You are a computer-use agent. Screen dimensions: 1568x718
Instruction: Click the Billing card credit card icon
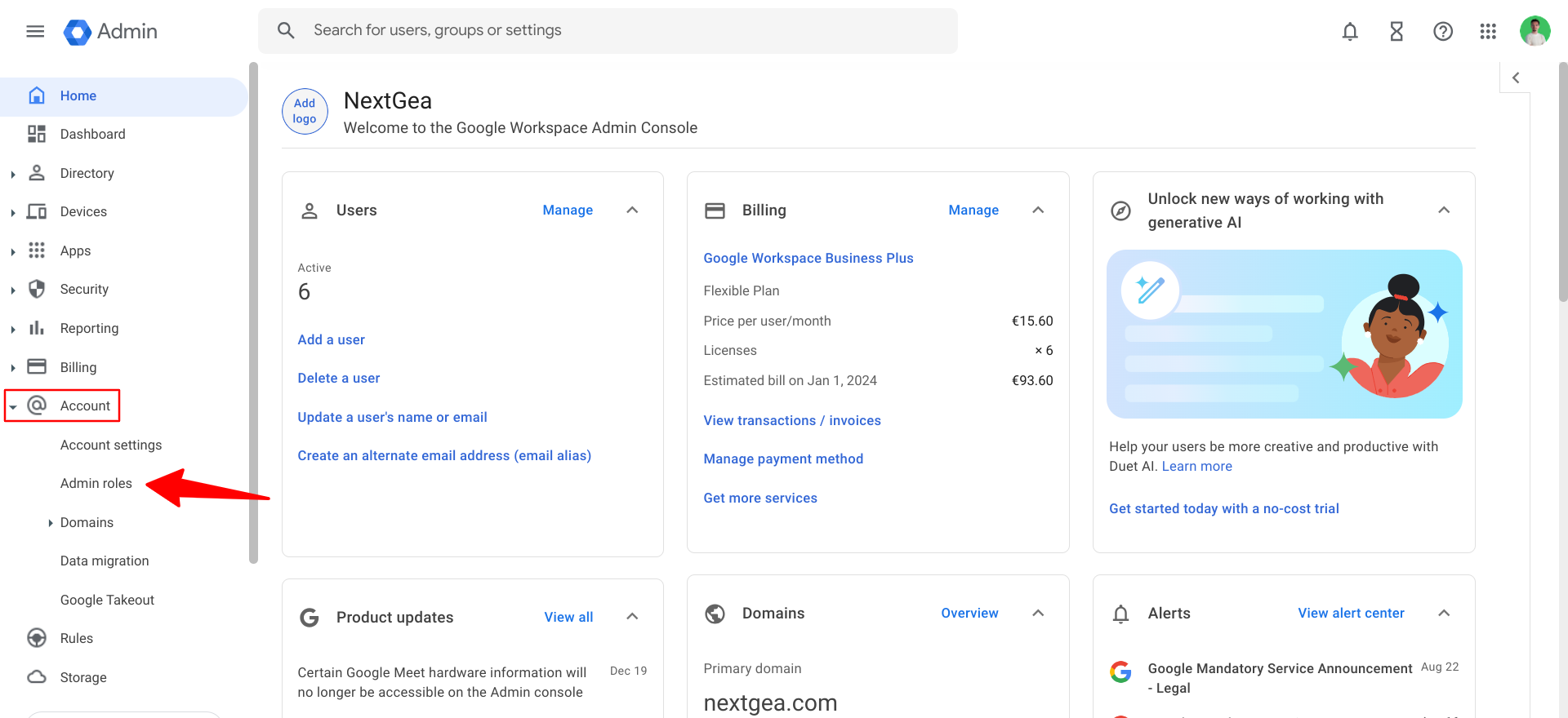pos(715,211)
